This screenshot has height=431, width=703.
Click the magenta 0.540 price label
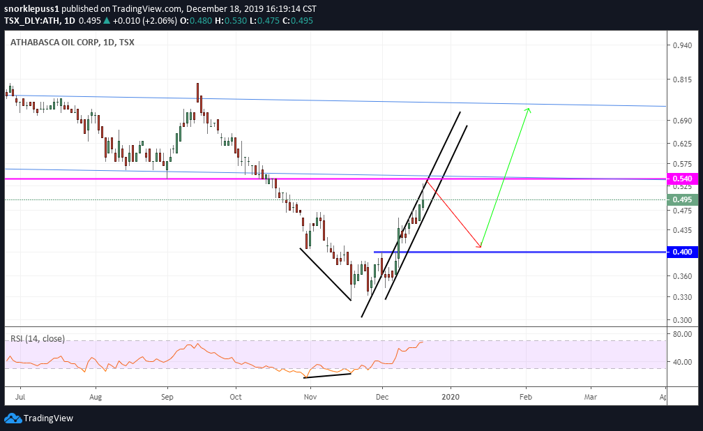(682, 179)
